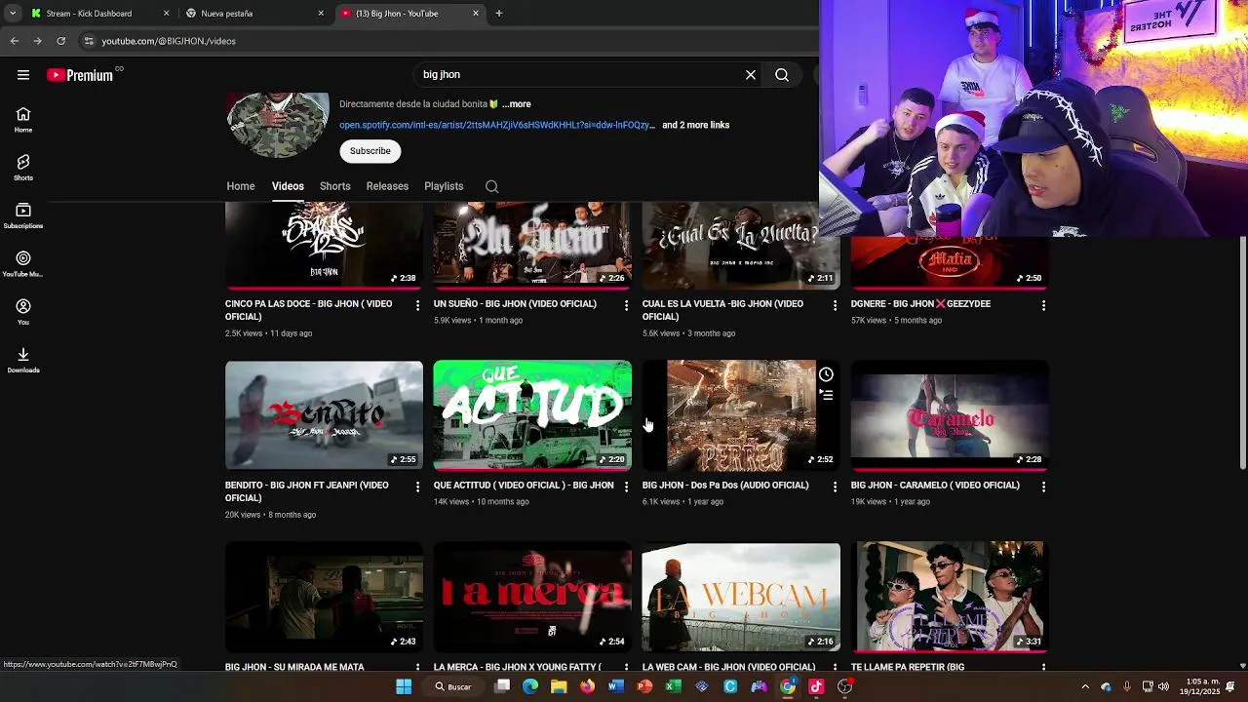This screenshot has height=702, width=1248.
Task: Open the CARAMELO video thumbnail
Action: click(950, 415)
